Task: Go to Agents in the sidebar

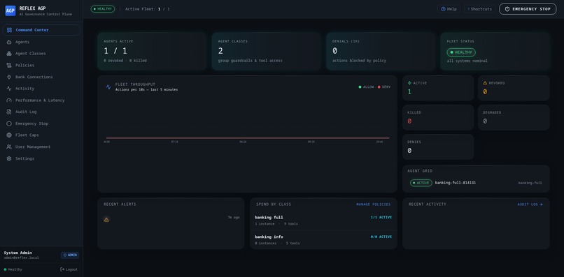Action: (41, 42)
